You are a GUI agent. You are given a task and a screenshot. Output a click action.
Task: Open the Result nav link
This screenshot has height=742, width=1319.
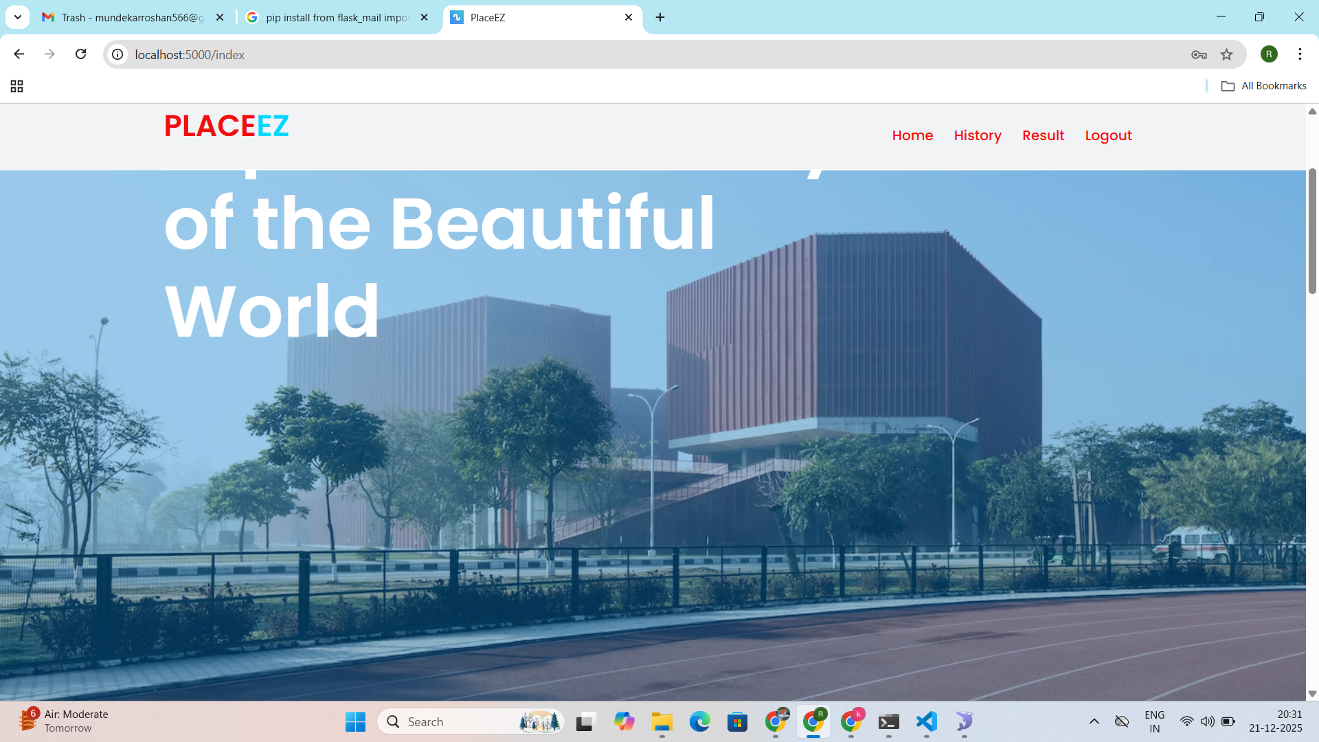point(1043,135)
